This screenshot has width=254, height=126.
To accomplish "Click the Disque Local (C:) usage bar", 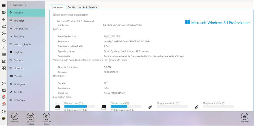I will [x=80, y=106].
